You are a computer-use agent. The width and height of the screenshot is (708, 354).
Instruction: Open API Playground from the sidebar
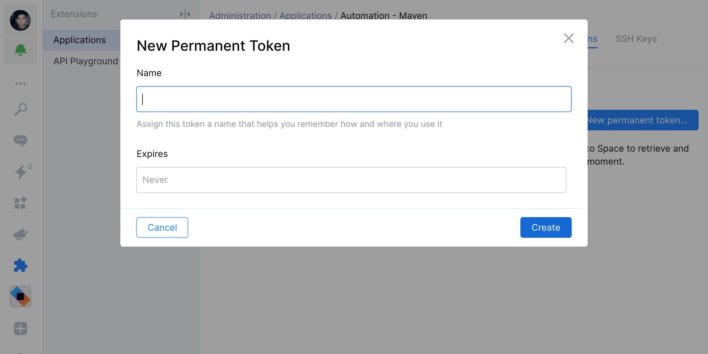click(85, 61)
